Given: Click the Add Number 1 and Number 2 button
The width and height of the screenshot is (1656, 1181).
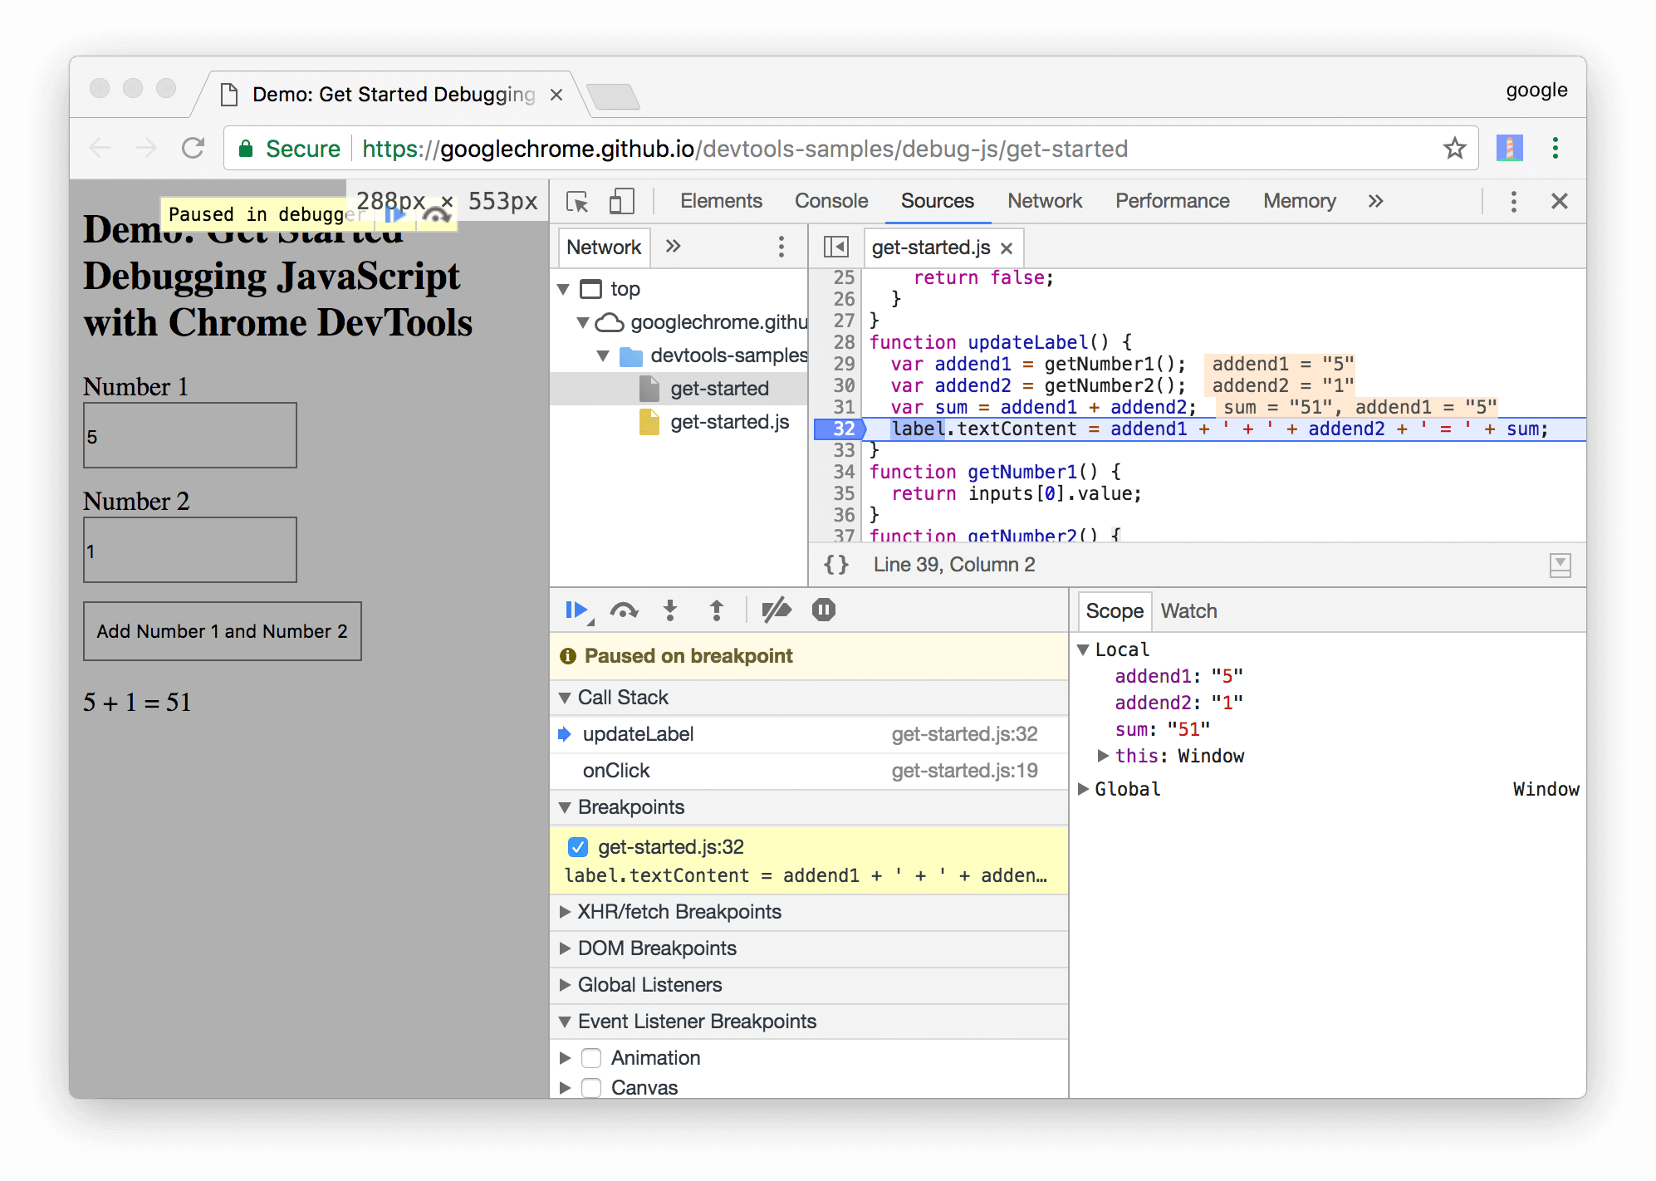Looking at the screenshot, I should (x=222, y=631).
